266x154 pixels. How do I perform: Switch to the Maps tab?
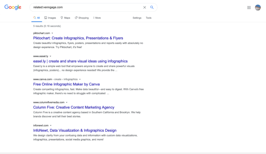coord(65,18)
